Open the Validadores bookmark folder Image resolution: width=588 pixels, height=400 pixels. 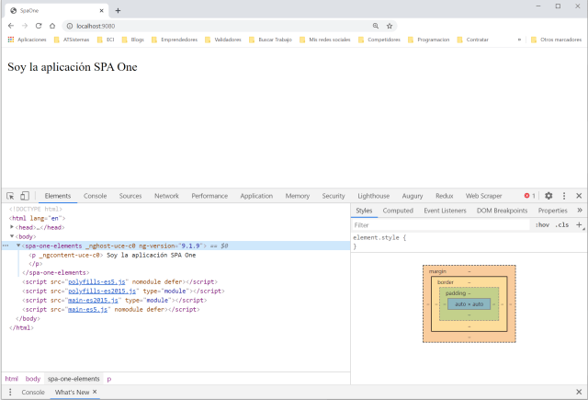point(222,40)
